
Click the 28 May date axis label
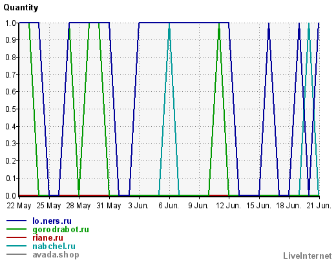(78, 206)
